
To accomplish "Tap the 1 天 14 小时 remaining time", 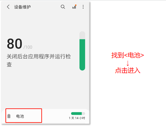I will [77, 118].
